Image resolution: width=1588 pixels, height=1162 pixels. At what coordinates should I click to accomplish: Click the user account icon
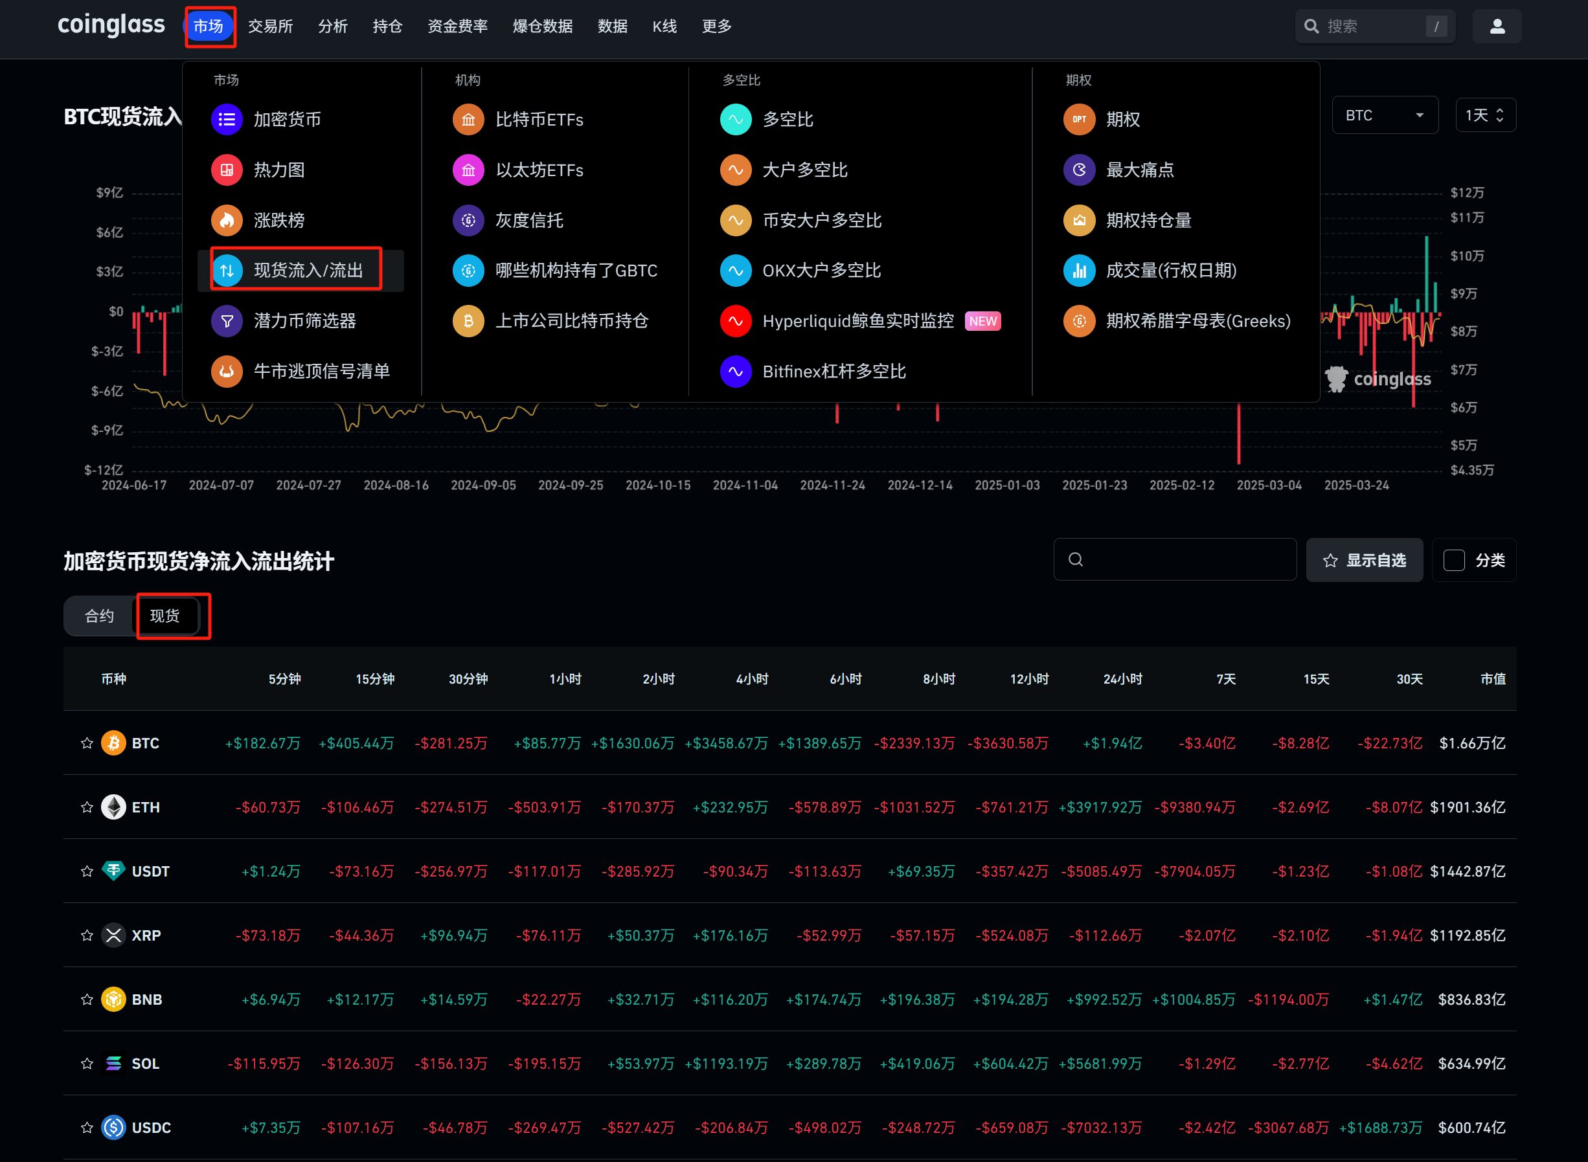click(1497, 27)
